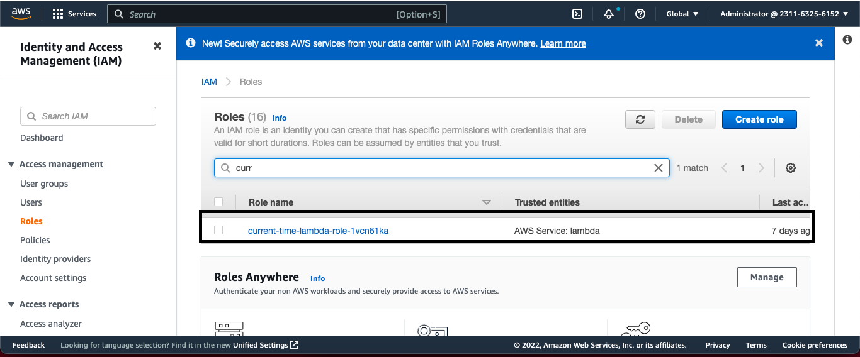Close the IAM navigation sidebar
The width and height of the screenshot is (860, 357).
pyautogui.click(x=157, y=46)
